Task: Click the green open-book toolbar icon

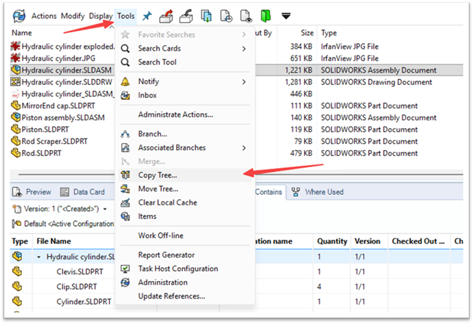Action: (265, 16)
